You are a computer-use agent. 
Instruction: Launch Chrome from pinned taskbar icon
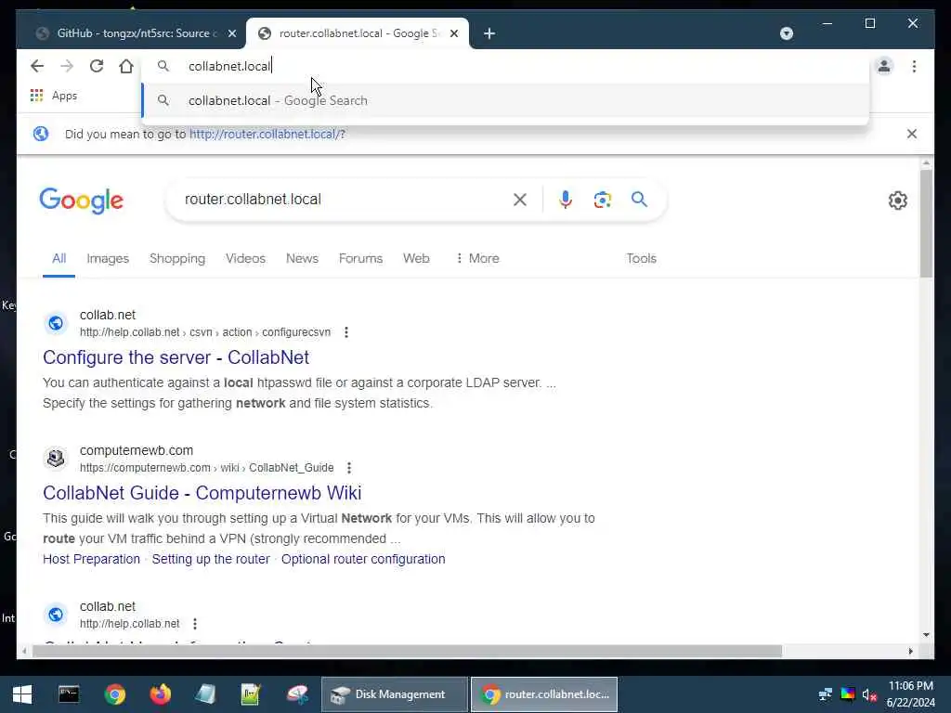pyautogui.click(x=114, y=694)
